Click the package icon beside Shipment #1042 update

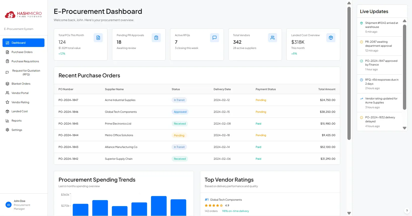coord(362,23)
